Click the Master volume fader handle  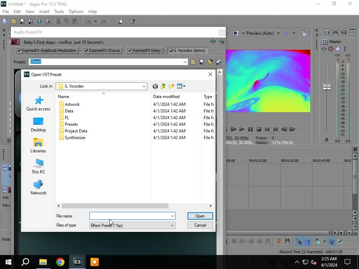point(327,87)
